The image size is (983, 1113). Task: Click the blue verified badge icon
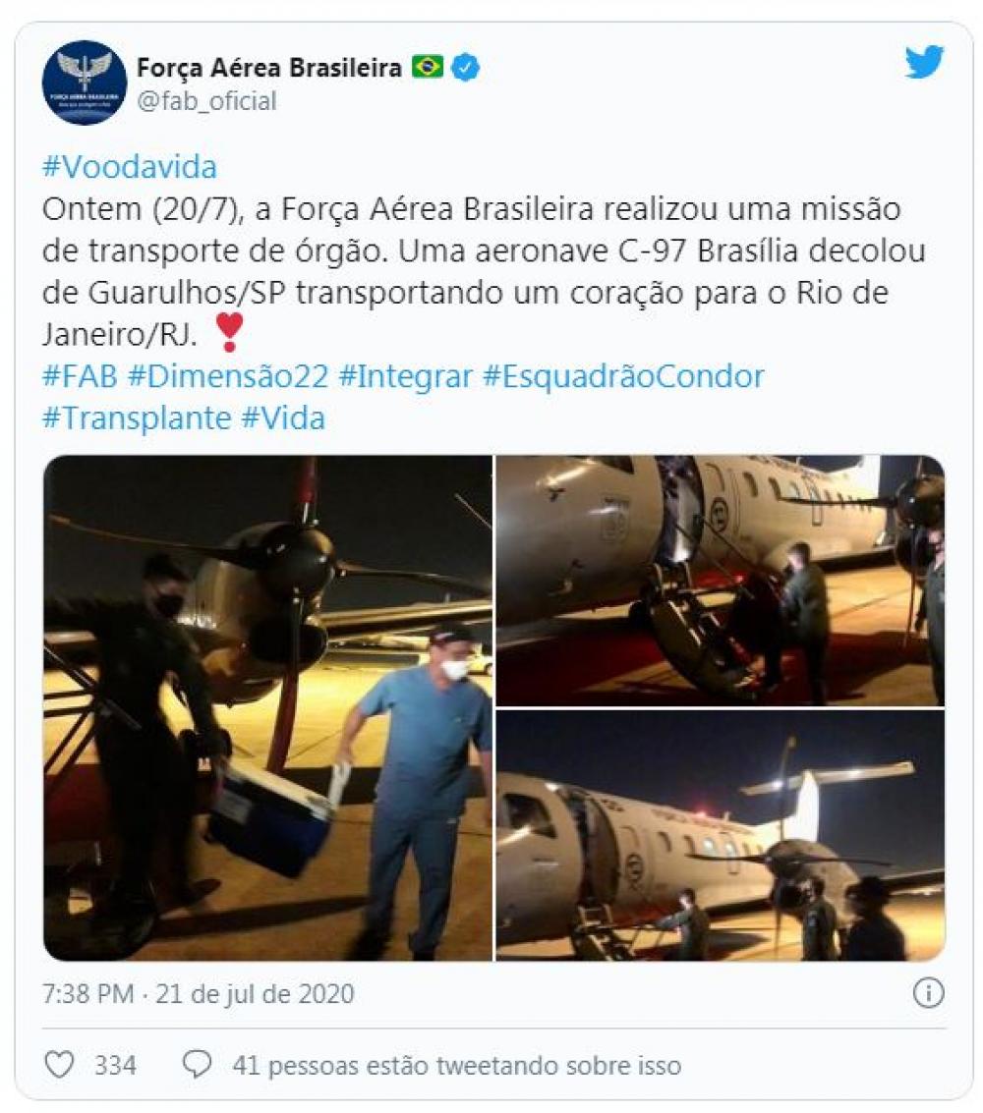(465, 68)
